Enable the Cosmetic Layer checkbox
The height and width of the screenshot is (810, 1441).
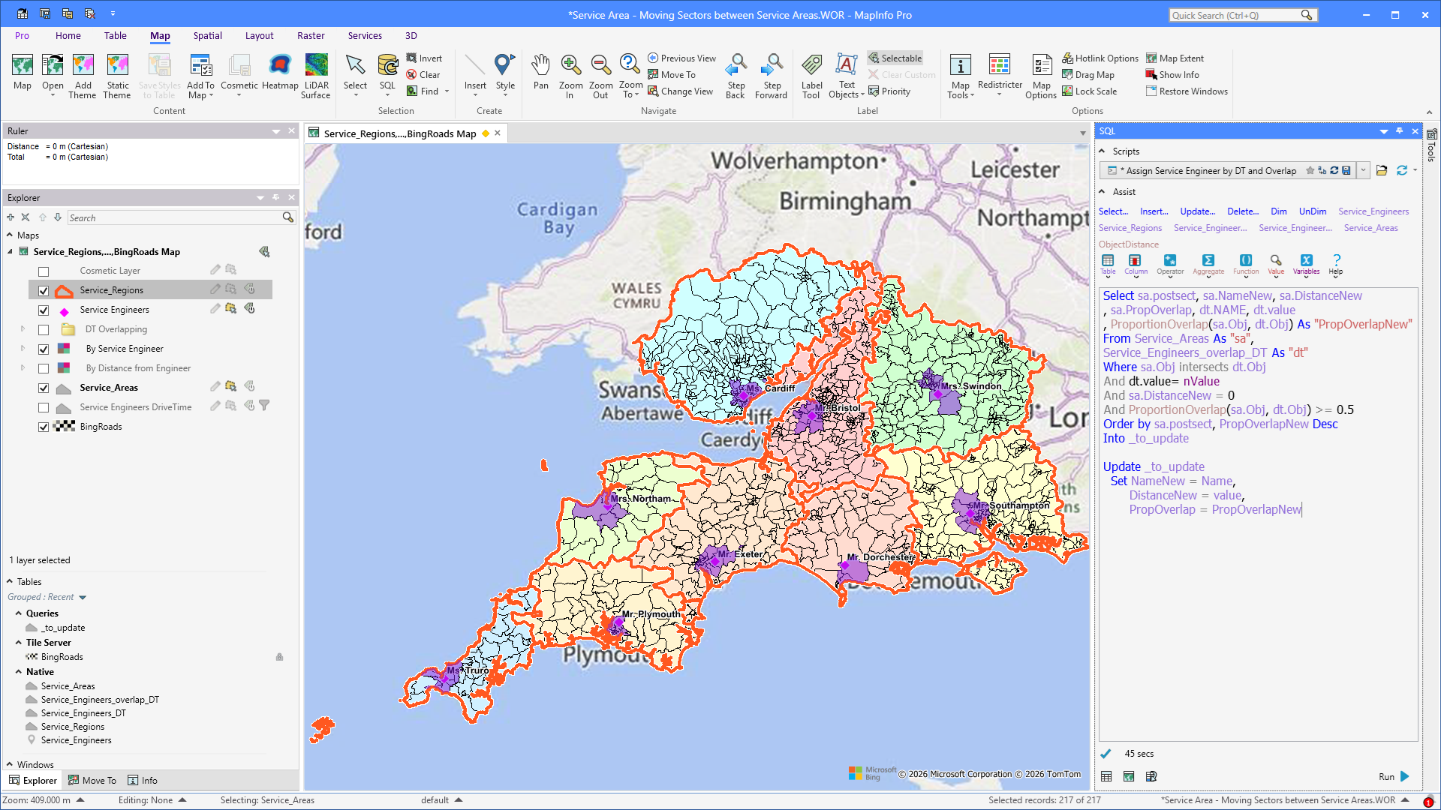tap(44, 271)
